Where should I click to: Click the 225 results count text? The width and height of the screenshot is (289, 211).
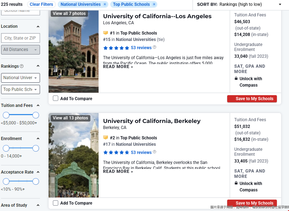tap(12, 4)
